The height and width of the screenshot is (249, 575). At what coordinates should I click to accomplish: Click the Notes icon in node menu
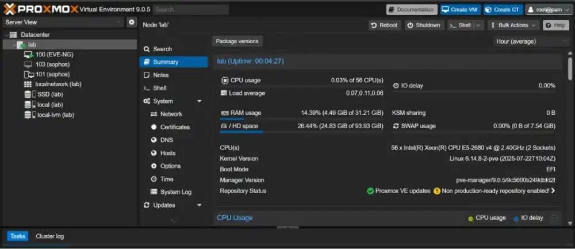tap(147, 75)
